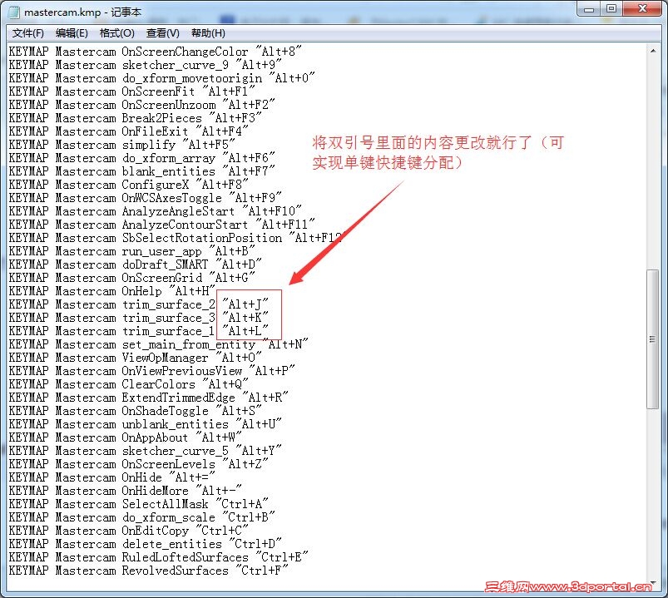Click the run_user_app "Alt+B" line
This screenshot has width=668, height=598.
[132, 251]
